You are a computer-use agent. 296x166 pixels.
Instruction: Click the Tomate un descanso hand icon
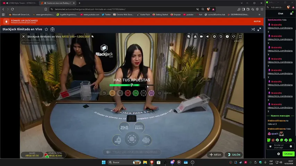(6, 22)
